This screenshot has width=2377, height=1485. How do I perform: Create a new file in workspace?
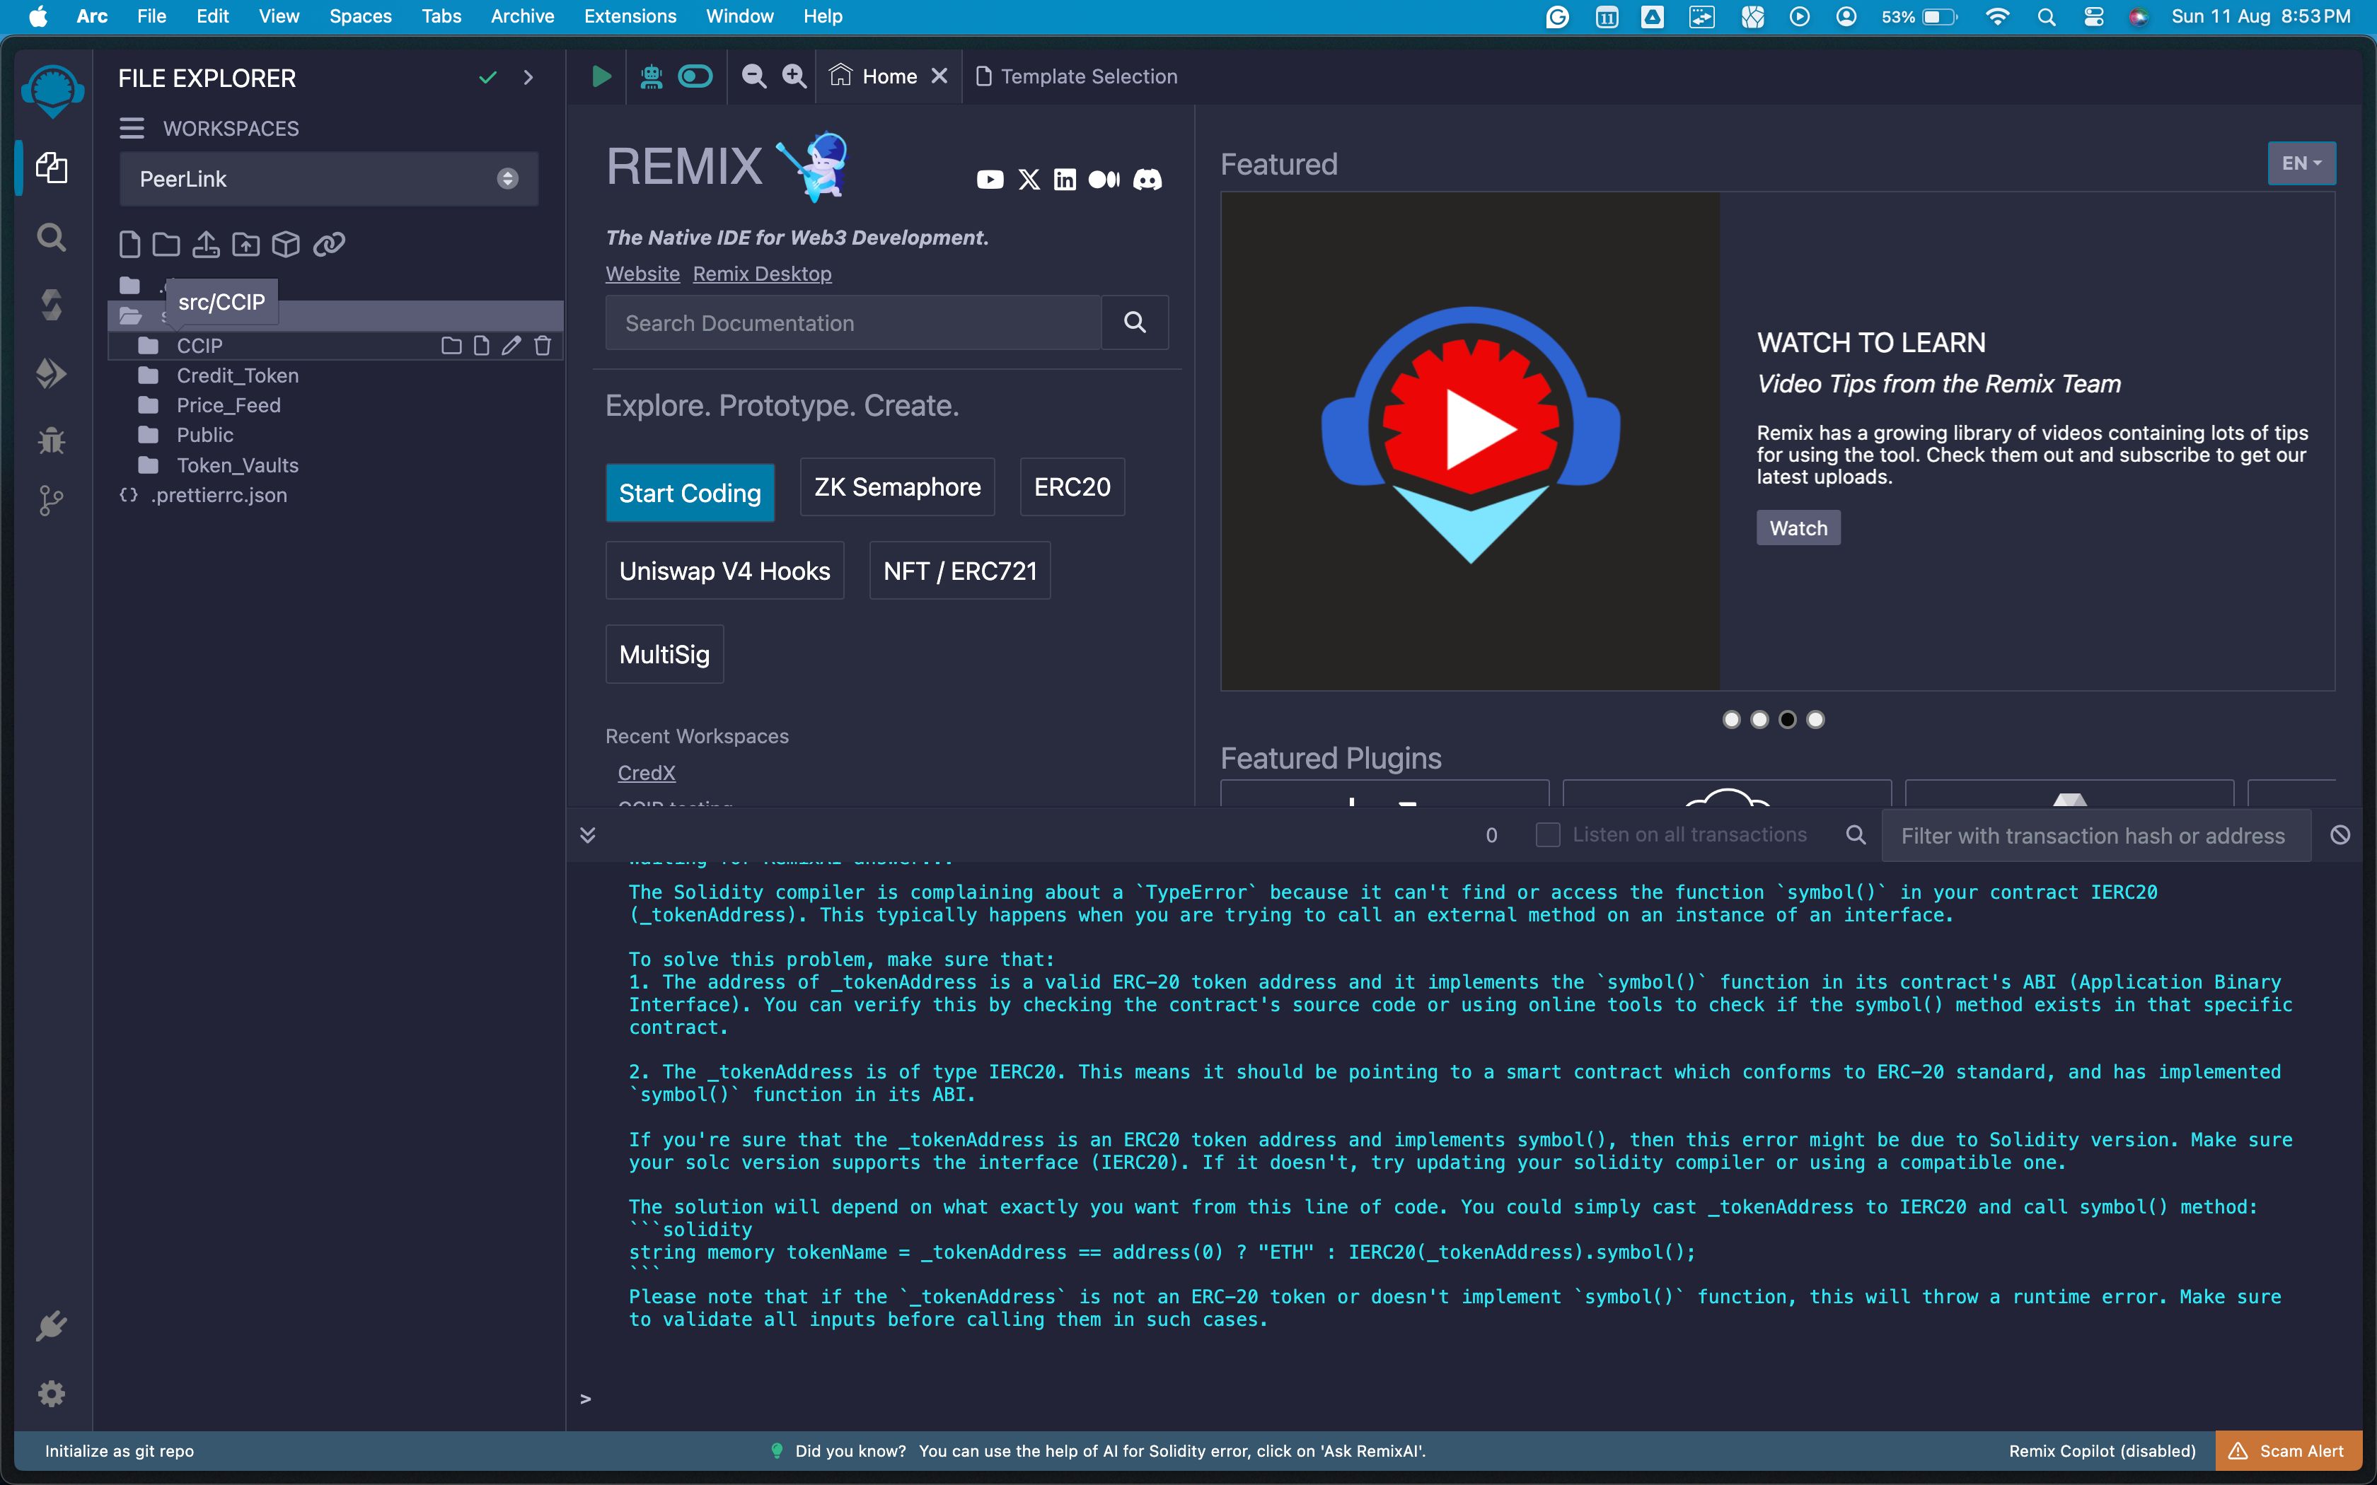(129, 243)
